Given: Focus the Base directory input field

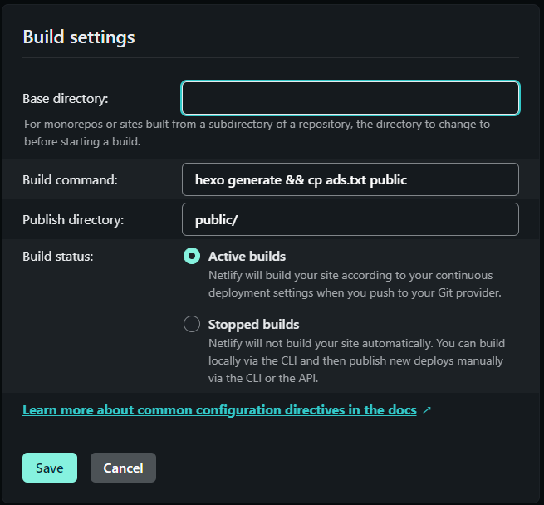Looking at the screenshot, I should click(350, 98).
